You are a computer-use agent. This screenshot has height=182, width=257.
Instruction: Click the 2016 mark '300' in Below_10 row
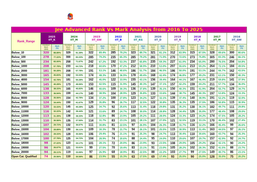[x=232, y=53]
